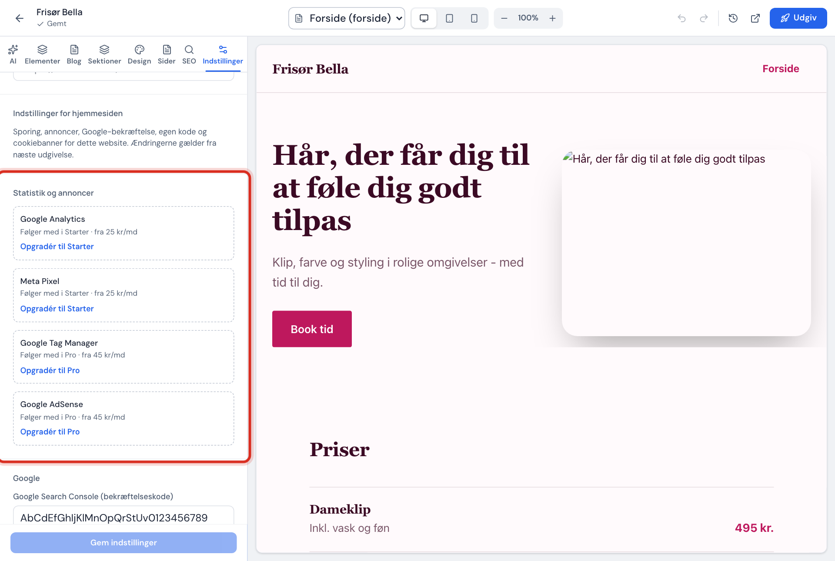This screenshot has height=561, width=835.
Task: Go back with the left arrow icon
Action: point(19,18)
